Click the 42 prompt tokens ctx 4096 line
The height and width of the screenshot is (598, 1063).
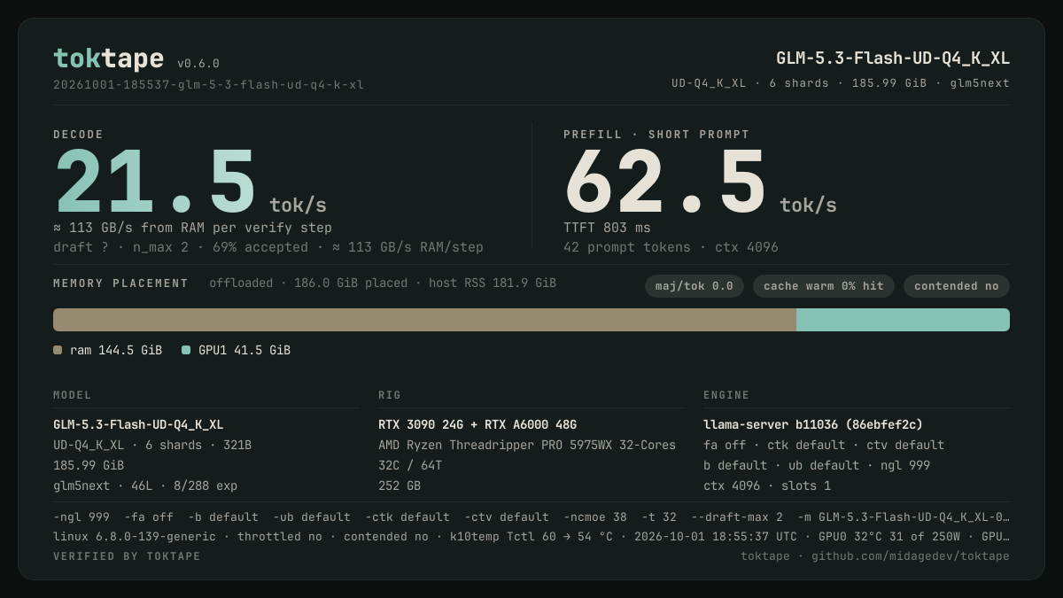pyautogui.click(x=671, y=247)
